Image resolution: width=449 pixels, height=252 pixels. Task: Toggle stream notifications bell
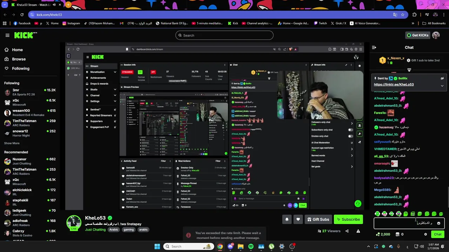pyautogui.click(x=287, y=219)
